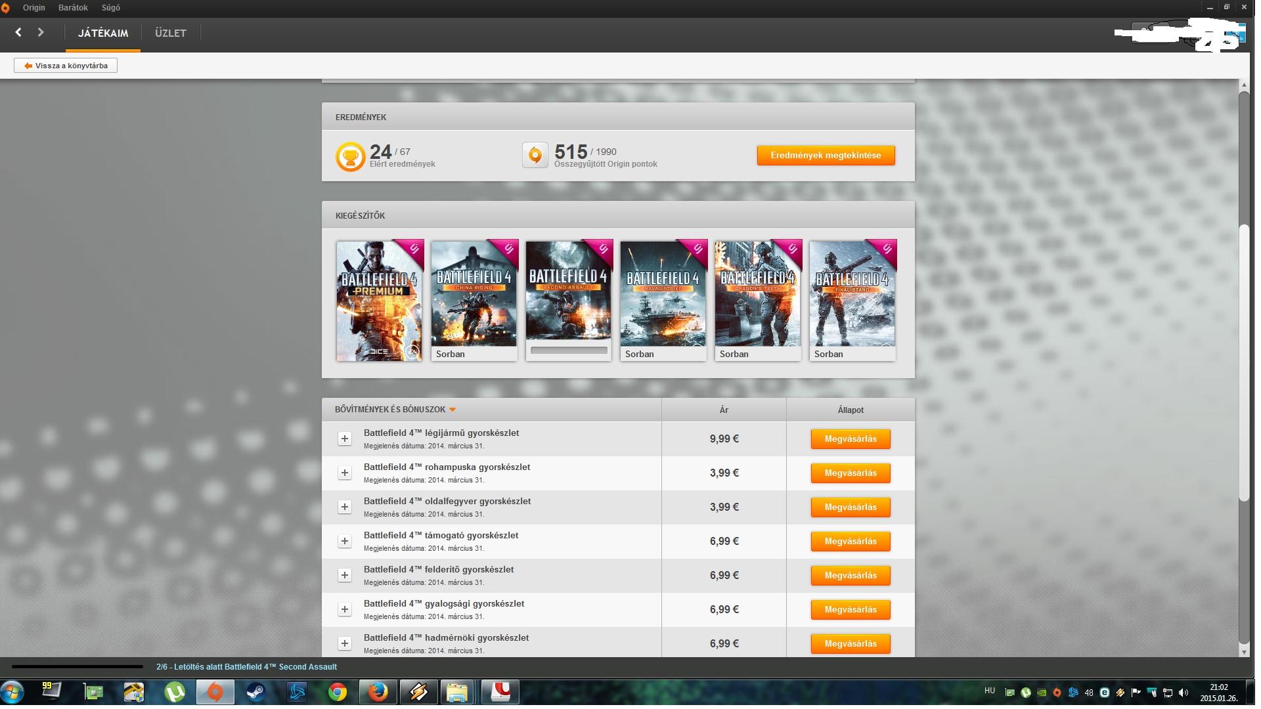This screenshot has height=709, width=1261.
Task: Click the Origin points badge icon
Action: (x=535, y=156)
